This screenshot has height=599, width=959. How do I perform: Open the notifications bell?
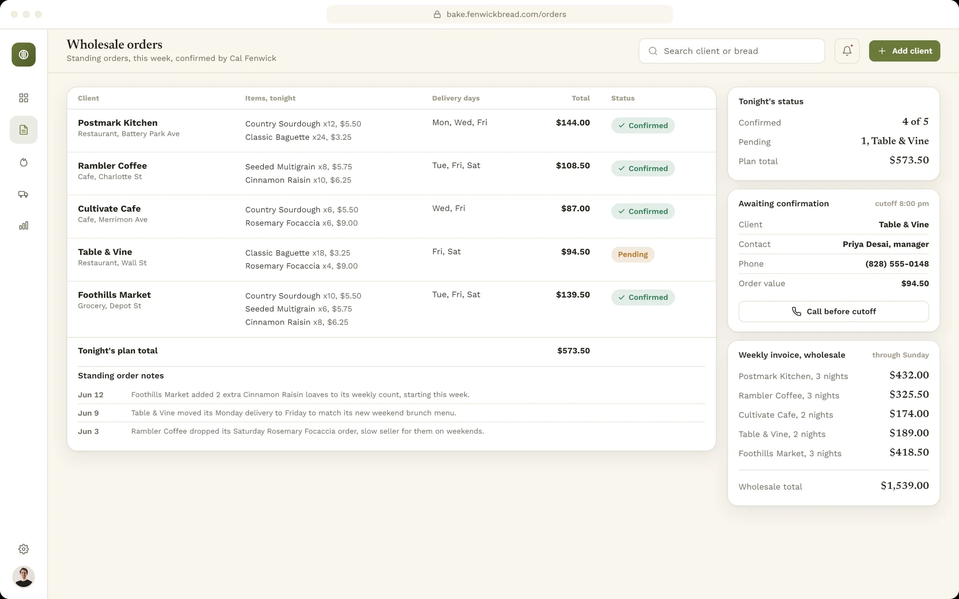point(847,51)
